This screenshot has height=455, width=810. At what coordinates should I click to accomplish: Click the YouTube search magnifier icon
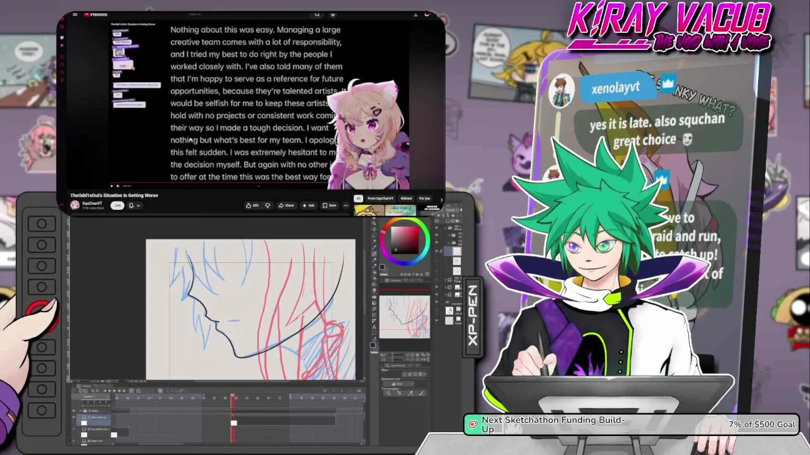317,14
